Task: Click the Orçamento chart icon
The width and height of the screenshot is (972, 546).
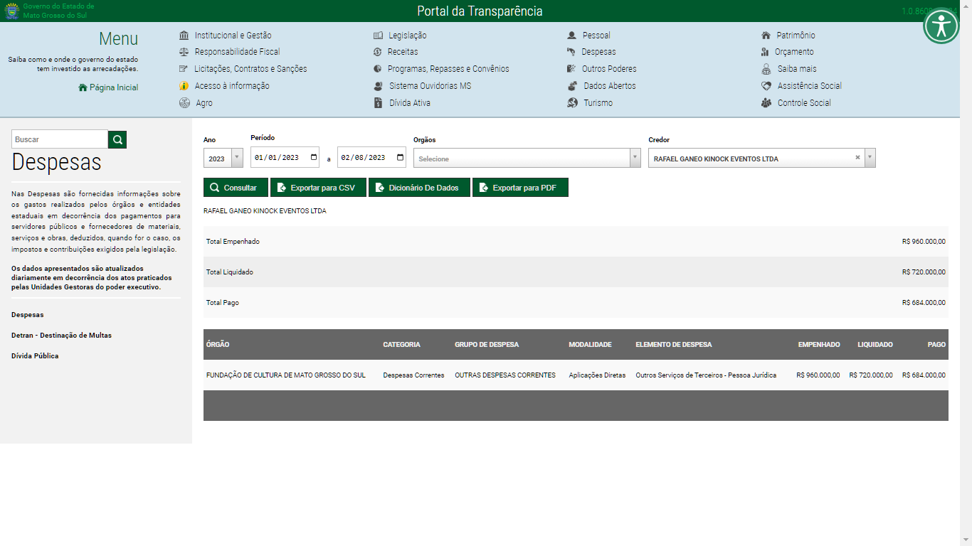Action: tap(765, 52)
